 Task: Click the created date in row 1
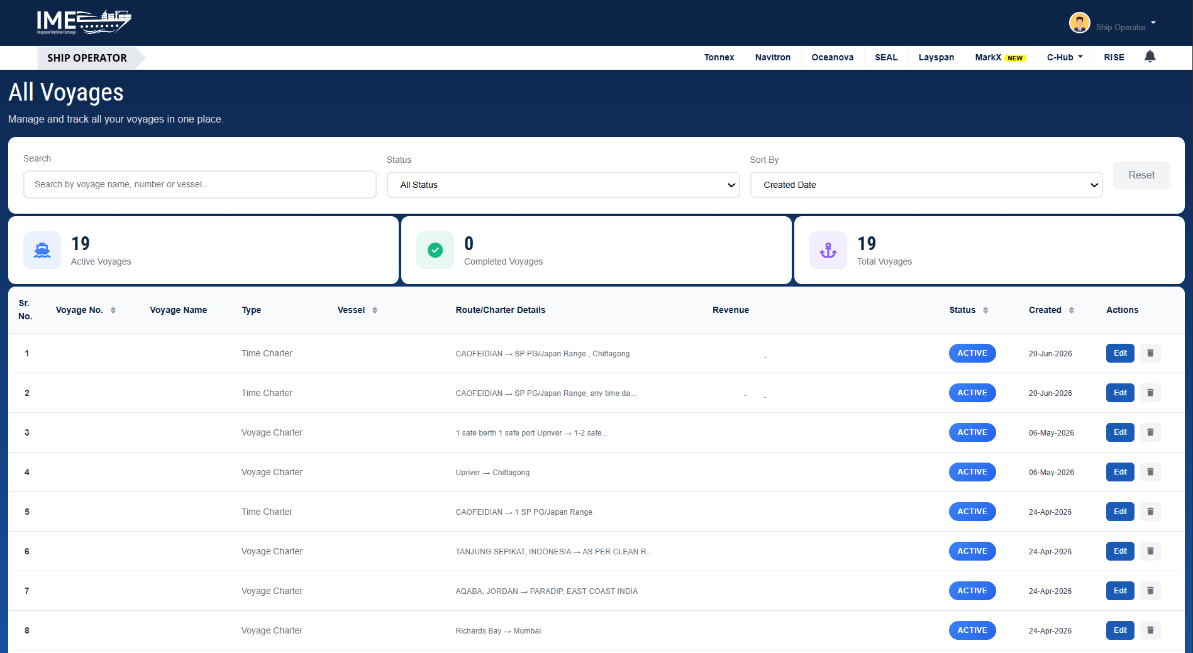pos(1050,354)
